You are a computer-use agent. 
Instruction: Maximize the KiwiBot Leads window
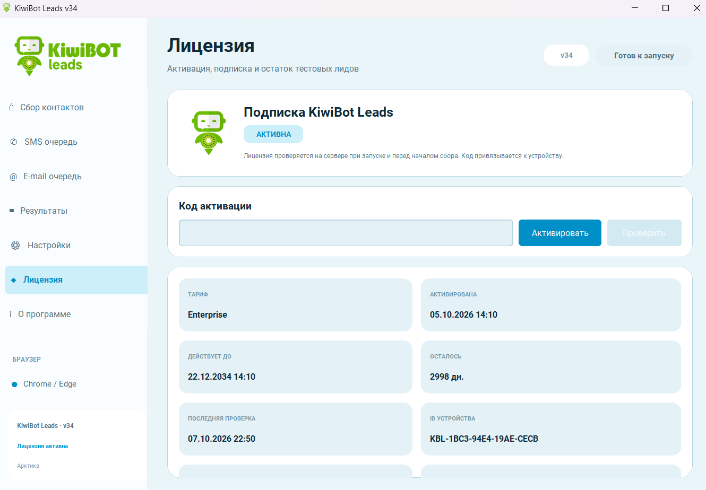pos(666,8)
